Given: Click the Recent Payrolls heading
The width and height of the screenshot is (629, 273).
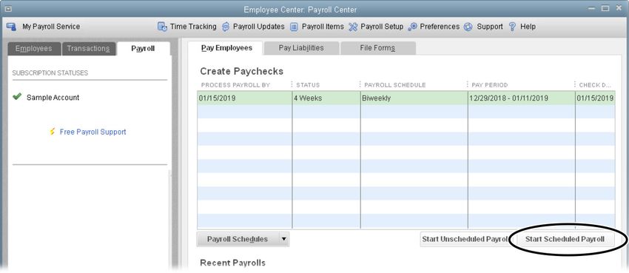Looking at the screenshot, I should (x=232, y=263).
